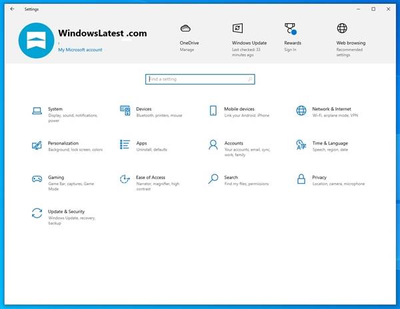Open Devices settings icon
The height and width of the screenshot is (309, 400).
pyautogui.click(x=125, y=111)
